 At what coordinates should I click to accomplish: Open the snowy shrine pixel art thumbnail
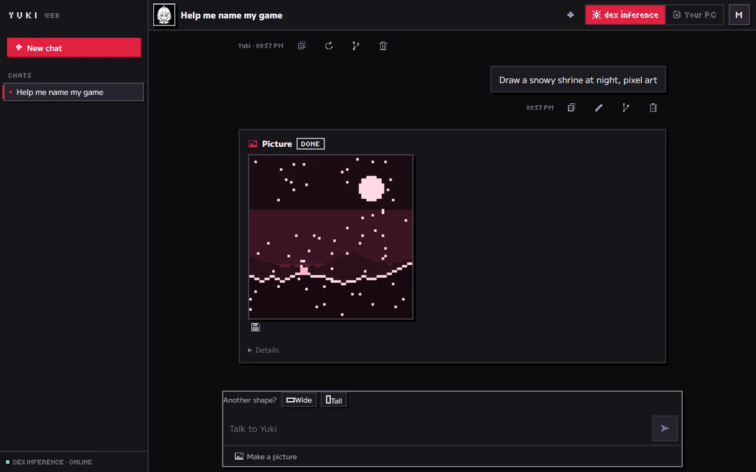(x=331, y=237)
